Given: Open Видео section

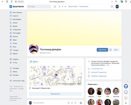Looking at the screenshot, I should pos(13,40).
